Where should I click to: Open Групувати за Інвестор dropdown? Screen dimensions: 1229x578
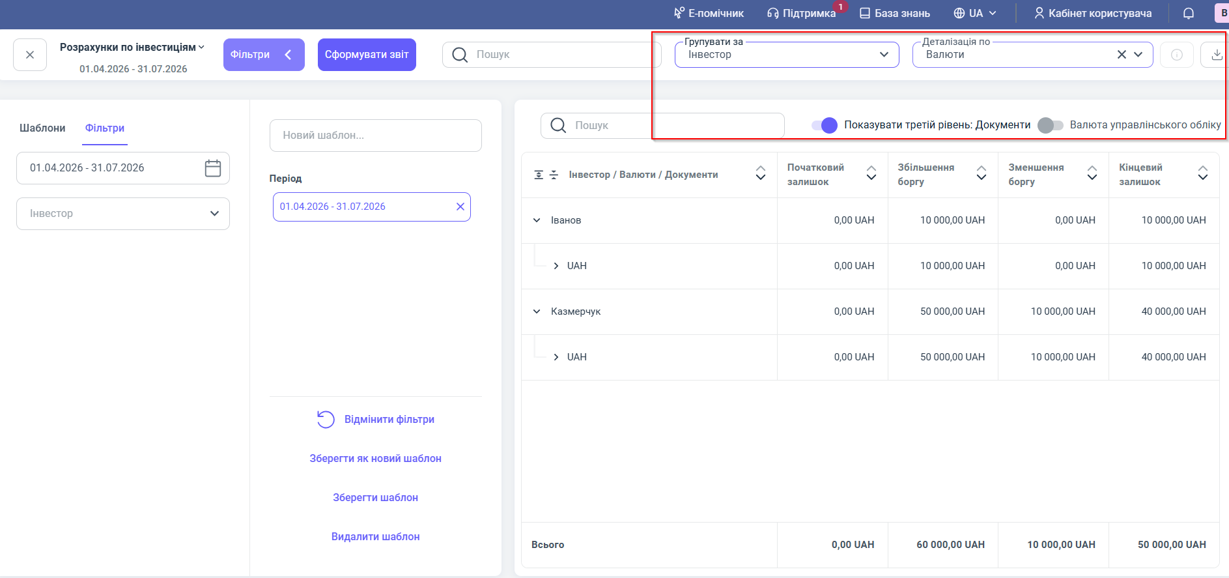(x=787, y=55)
